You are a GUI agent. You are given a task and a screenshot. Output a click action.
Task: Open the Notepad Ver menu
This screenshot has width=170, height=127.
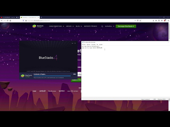pyautogui.click(x=97, y=44)
